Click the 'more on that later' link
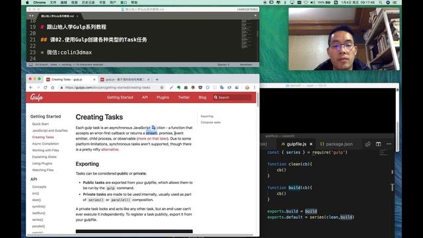The image size is (423, 238). point(153,138)
